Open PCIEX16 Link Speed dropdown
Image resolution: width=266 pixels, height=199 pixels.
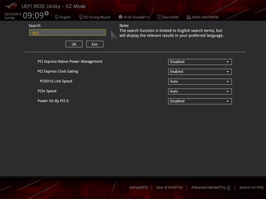pos(200,81)
